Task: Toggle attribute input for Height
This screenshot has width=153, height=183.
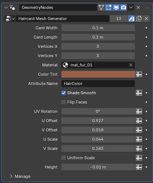Action: click(139, 167)
